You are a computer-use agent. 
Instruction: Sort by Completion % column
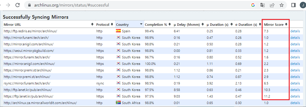(158, 25)
